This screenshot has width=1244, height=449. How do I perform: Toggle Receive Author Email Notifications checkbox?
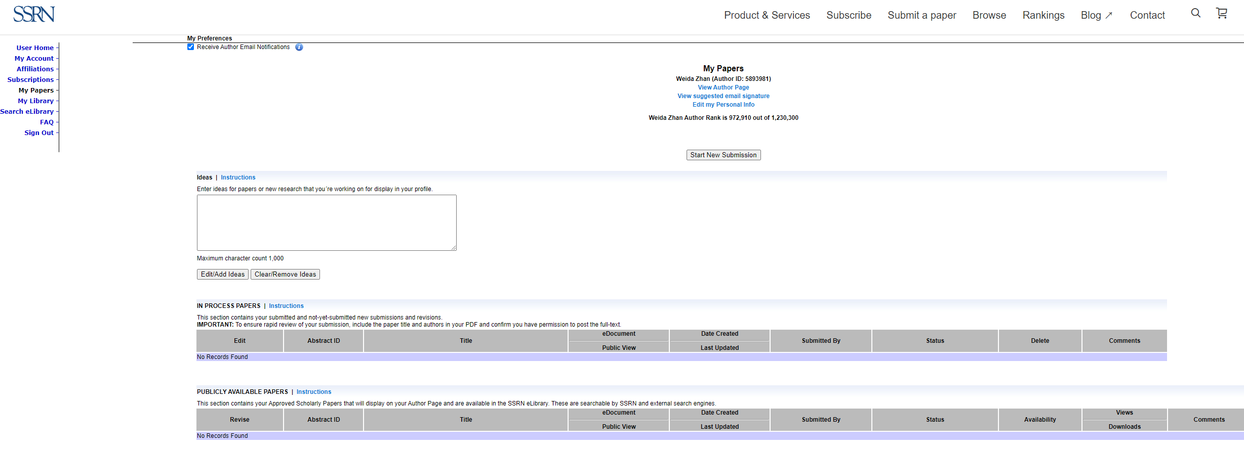click(191, 47)
